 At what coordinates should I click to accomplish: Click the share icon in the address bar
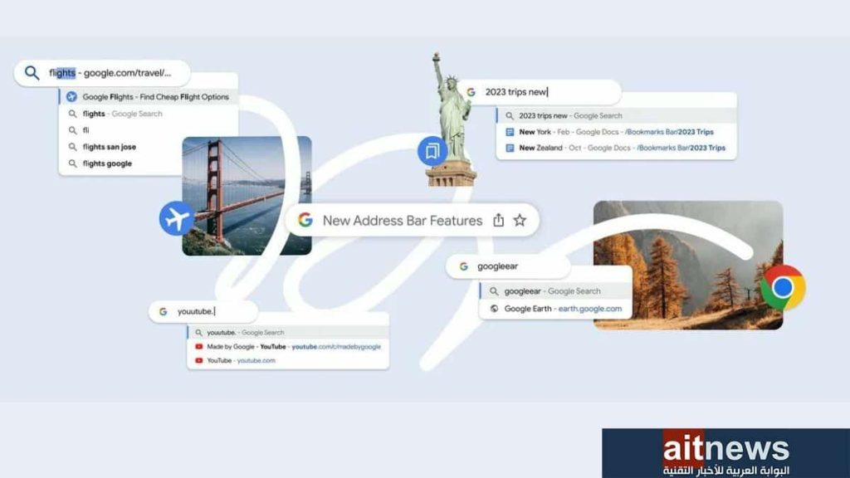498,220
